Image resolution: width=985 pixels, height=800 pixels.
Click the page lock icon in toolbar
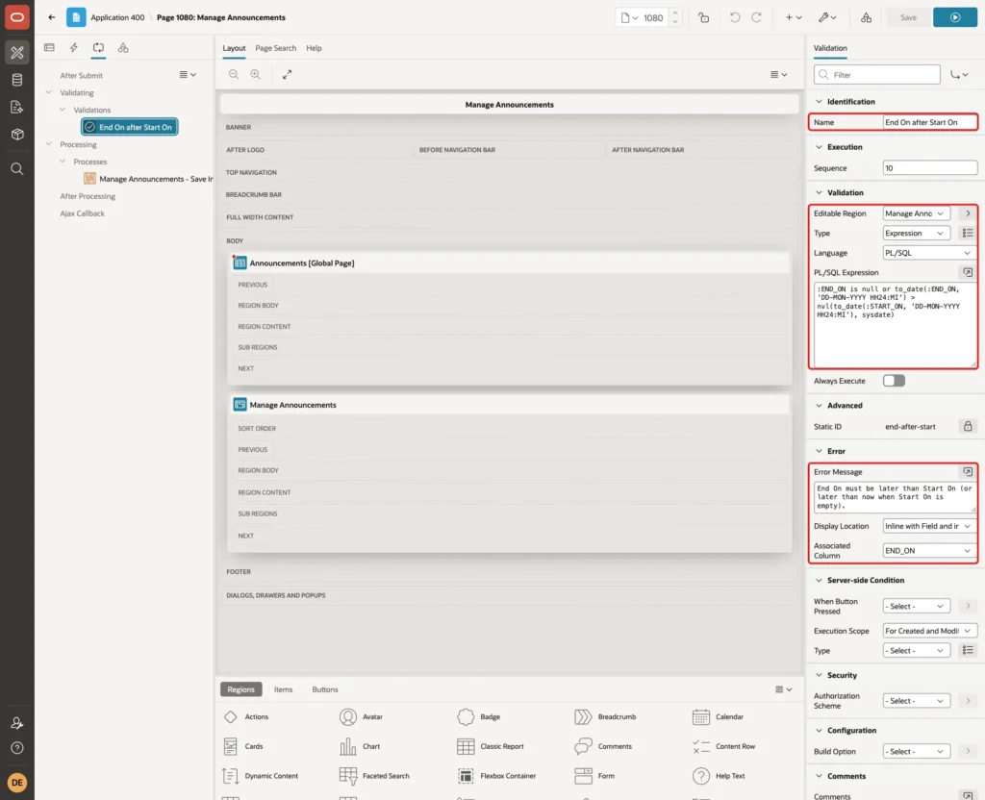tap(703, 17)
